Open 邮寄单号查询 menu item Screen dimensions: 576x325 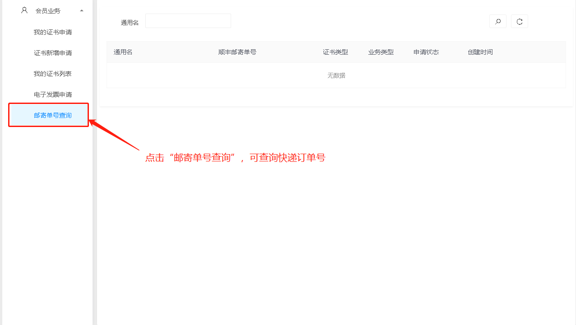coord(52,115)
